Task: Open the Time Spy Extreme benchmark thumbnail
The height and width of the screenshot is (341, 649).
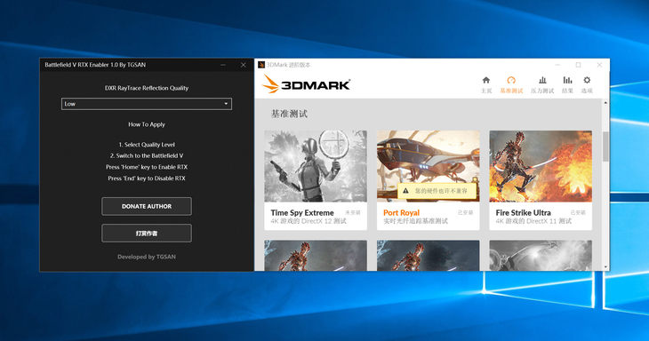Action: 316,166
